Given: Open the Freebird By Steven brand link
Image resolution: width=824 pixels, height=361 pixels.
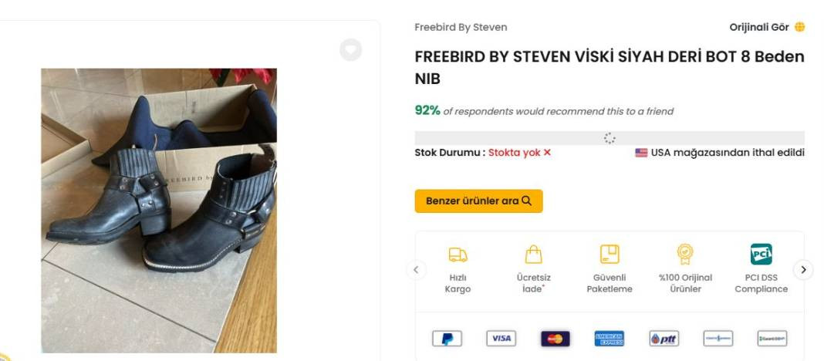Looking at the screenshot, I should click(461, 27).
